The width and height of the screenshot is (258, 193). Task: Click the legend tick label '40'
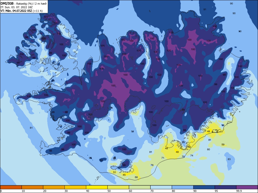87,191
